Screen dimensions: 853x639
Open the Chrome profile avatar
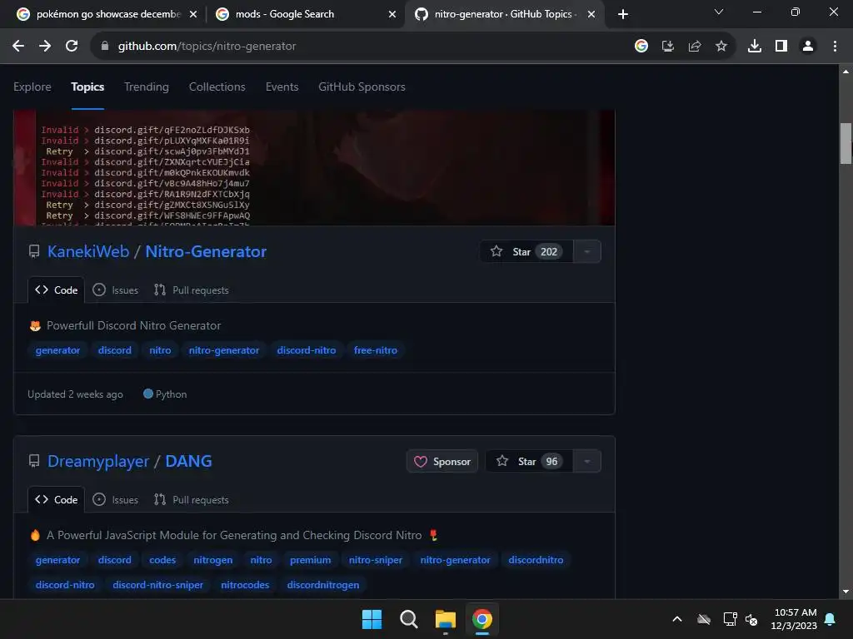coord(808,47)
